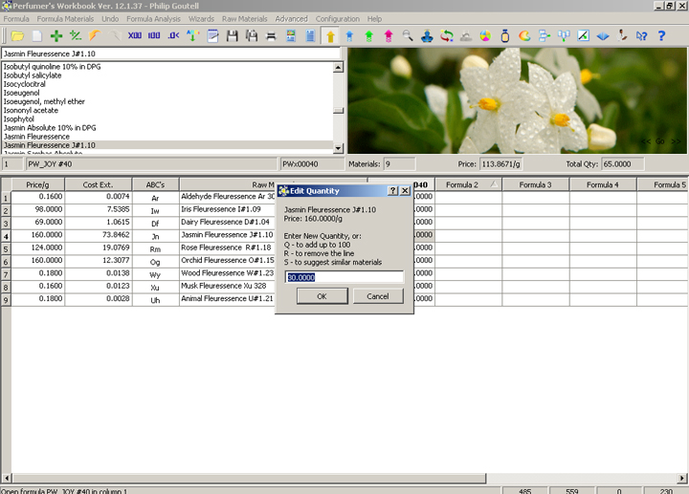Open the Formula Materials menu
The height and width of the screenshot is (494, 689).
click(x=65, y=19)
